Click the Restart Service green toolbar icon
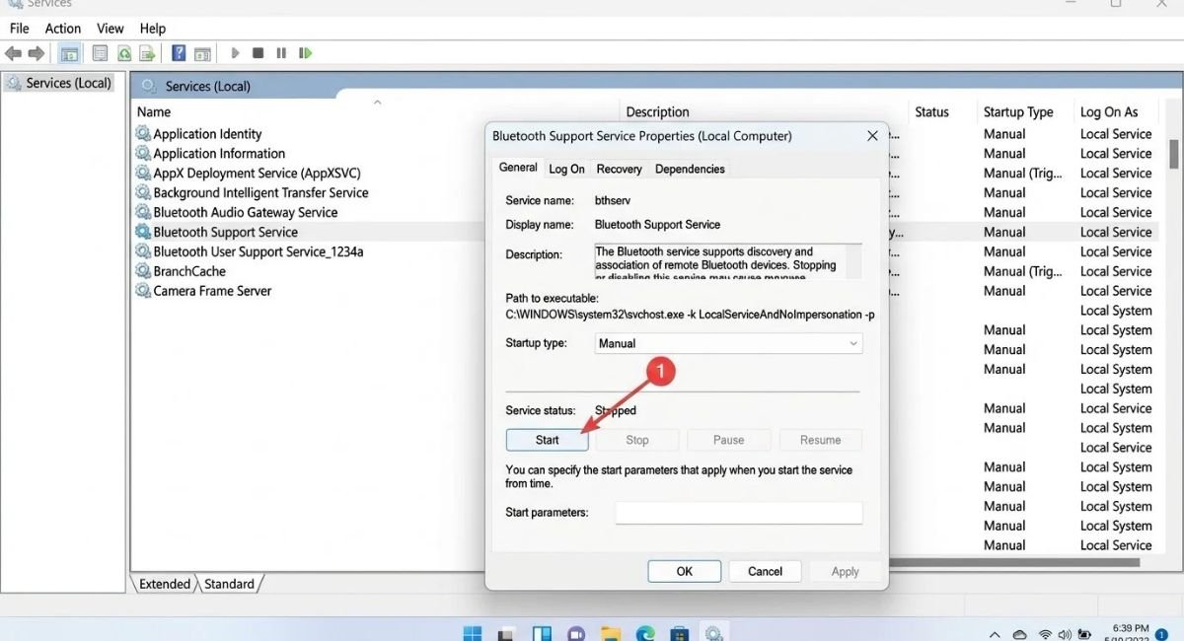 [x=306, y=53]
